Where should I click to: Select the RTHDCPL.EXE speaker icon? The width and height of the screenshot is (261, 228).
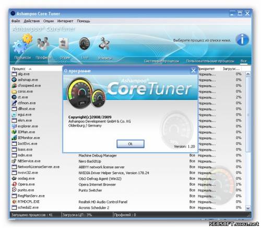click(x=14, y=202)
